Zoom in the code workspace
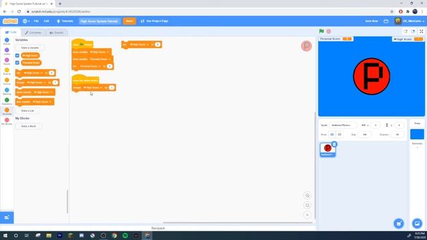Screen dimensions: 427x240 (307, 195)
